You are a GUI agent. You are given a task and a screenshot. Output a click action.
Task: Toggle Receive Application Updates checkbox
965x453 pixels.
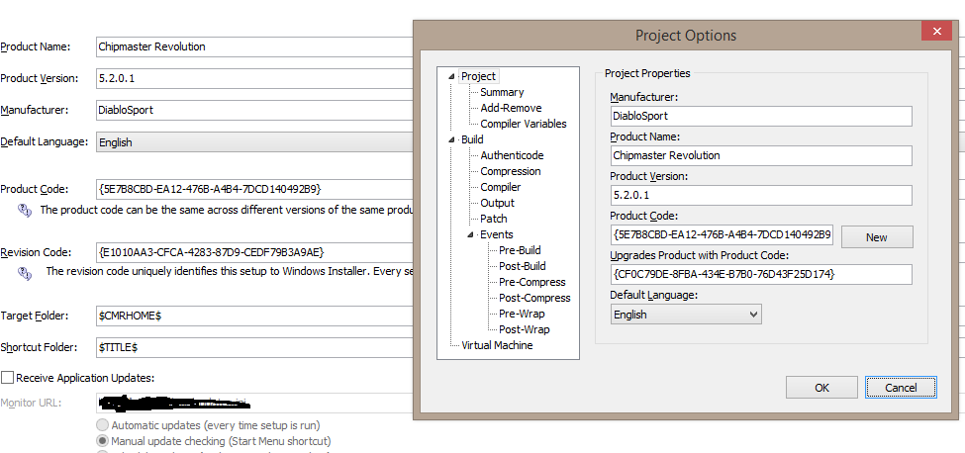7,377
